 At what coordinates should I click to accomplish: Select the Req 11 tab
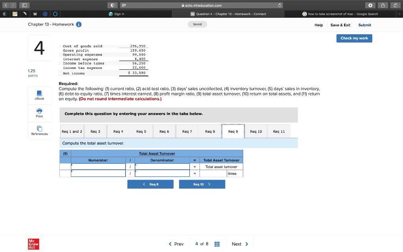tap(279, 131)
